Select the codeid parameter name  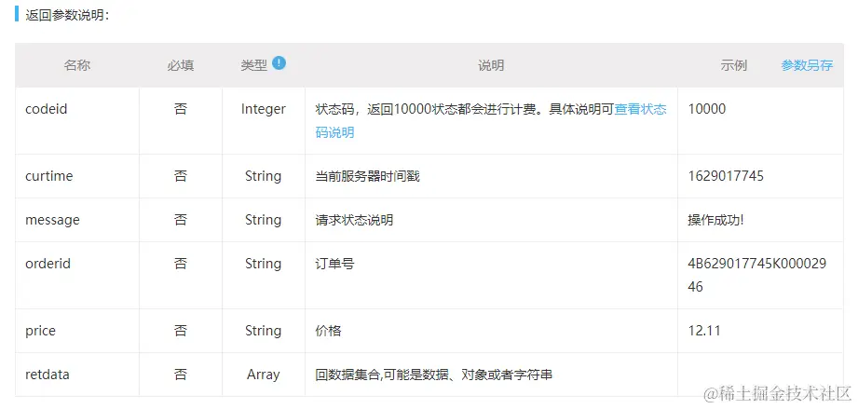pos(47,109)
